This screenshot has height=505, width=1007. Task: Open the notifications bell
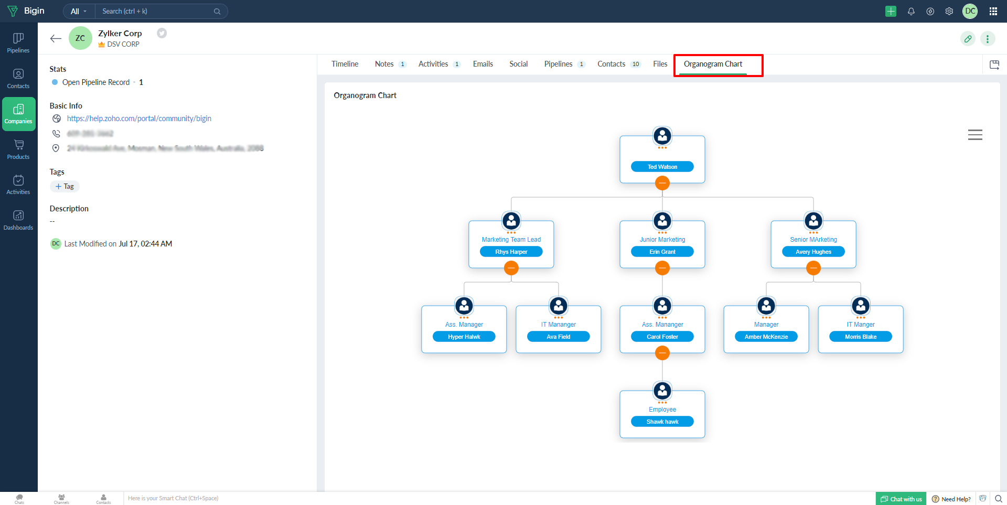911,11
